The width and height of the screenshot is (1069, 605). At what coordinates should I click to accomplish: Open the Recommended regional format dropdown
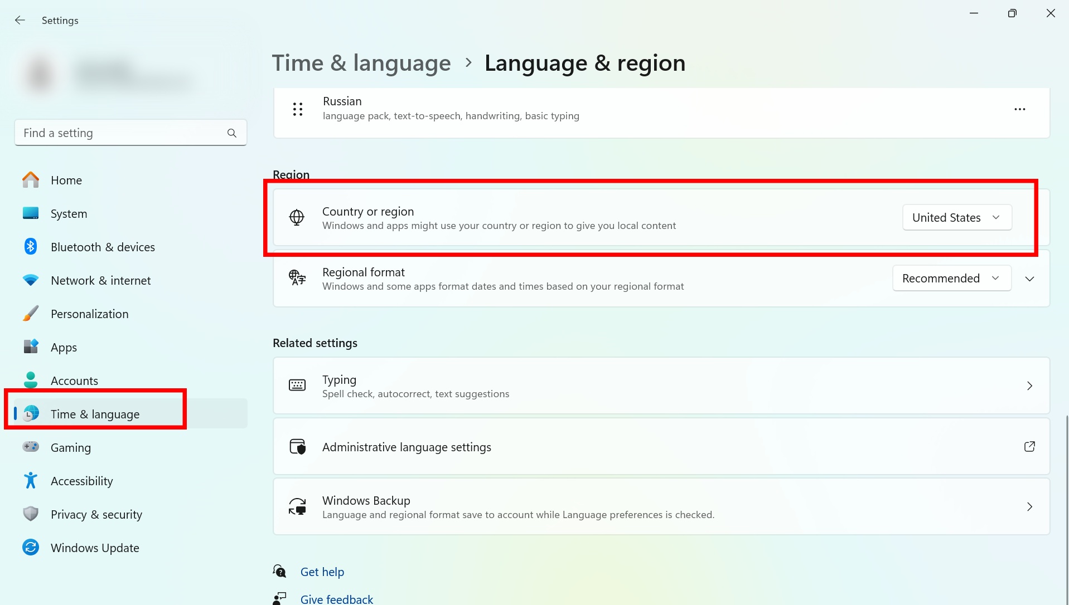(952, 278)
